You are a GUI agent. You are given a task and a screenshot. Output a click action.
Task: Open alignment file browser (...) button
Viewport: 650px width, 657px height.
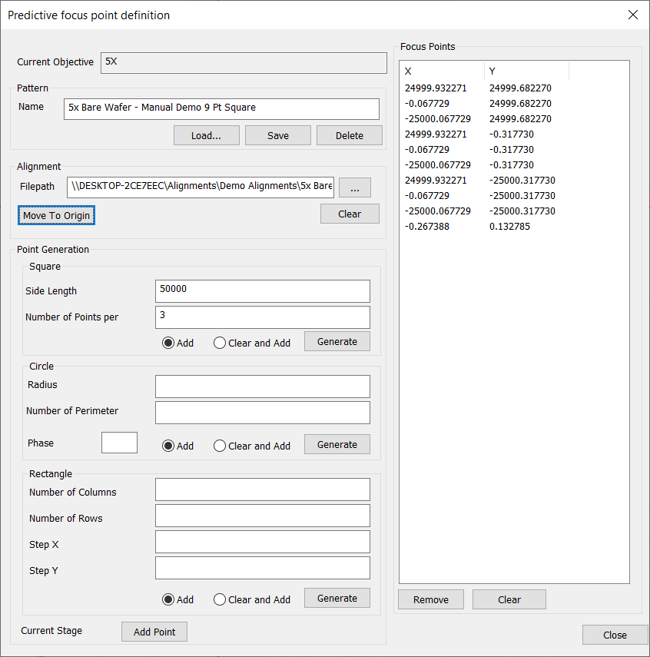coord(354,187)
